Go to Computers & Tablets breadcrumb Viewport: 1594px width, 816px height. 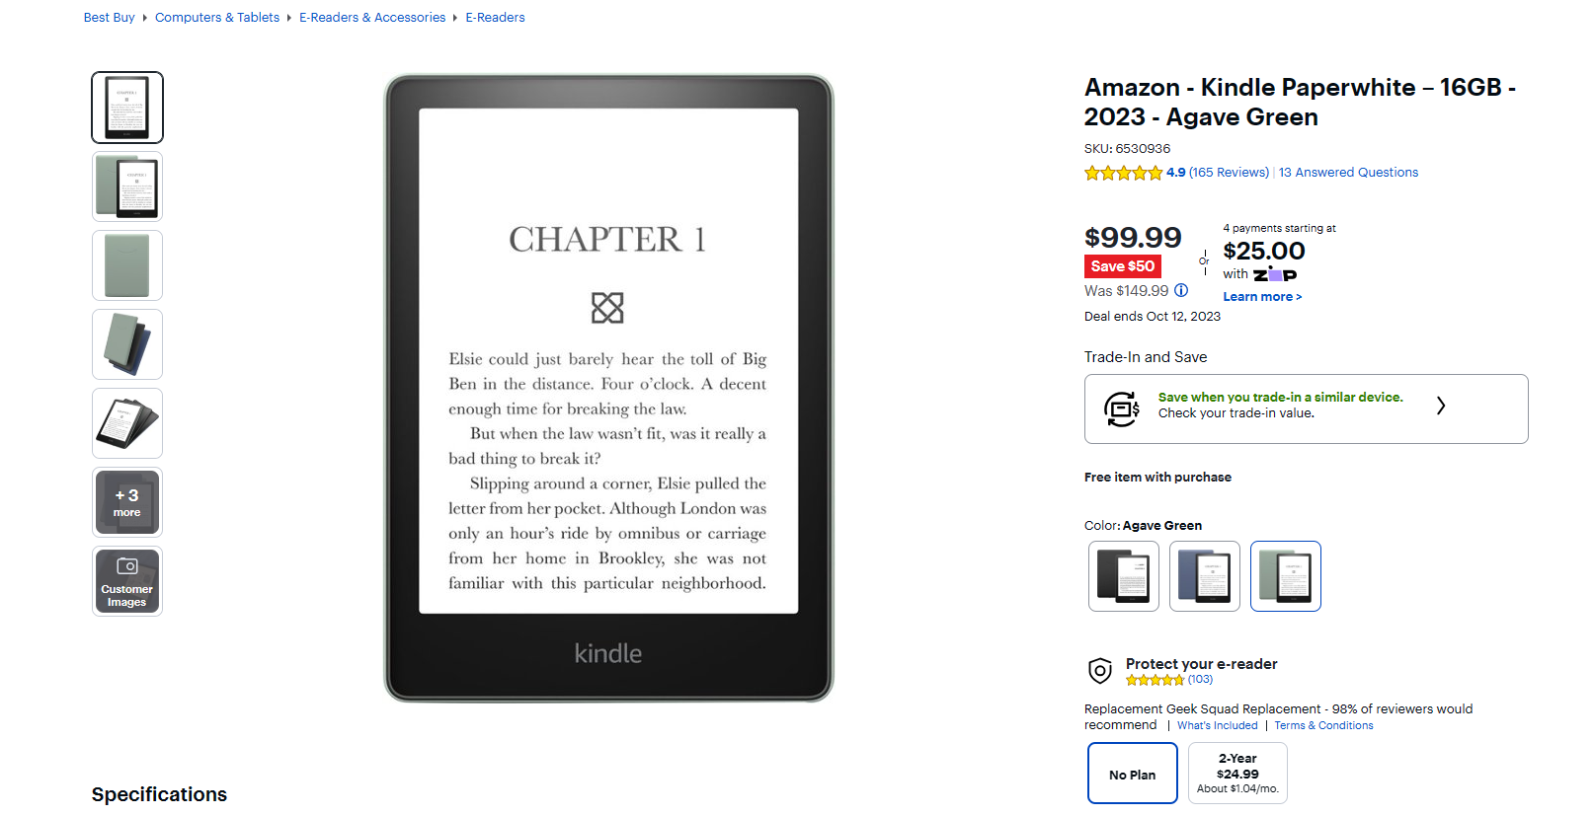click(217, 18)
